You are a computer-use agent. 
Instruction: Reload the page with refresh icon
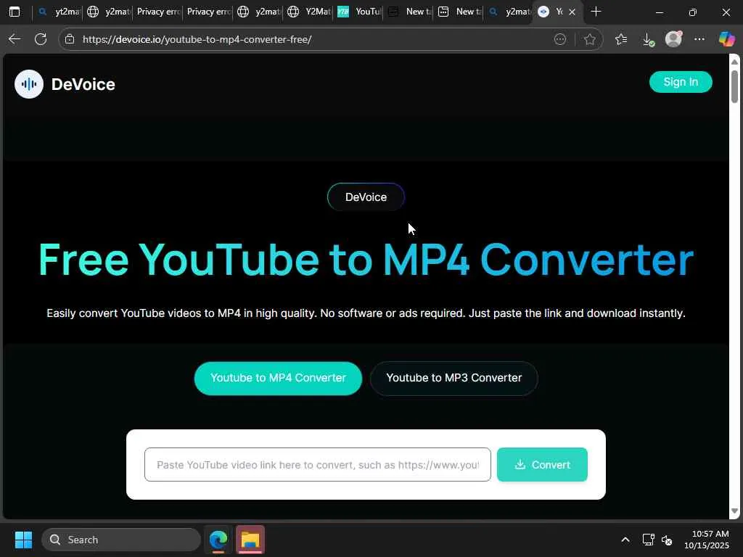pyautogui.click(x=41, y=39)
